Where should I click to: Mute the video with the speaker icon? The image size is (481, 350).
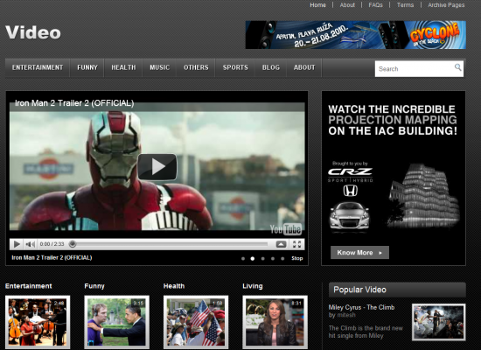tap(30, 244)
